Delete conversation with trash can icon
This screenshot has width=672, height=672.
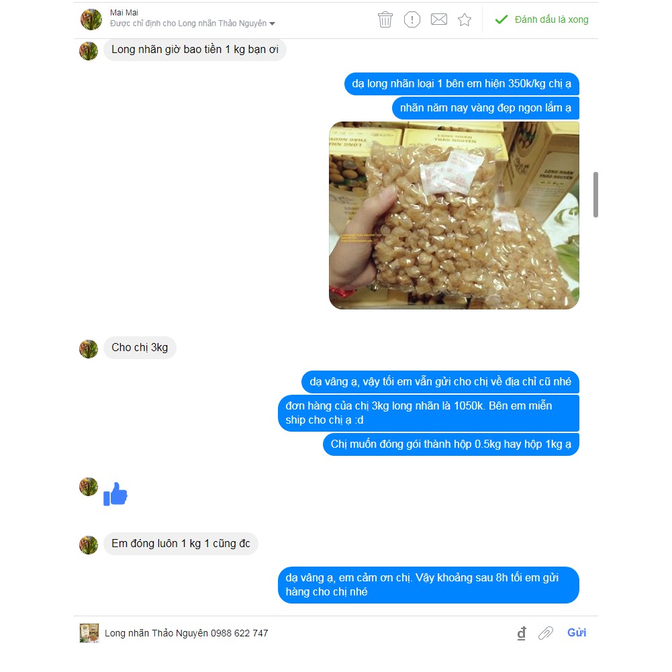point(385,19)
